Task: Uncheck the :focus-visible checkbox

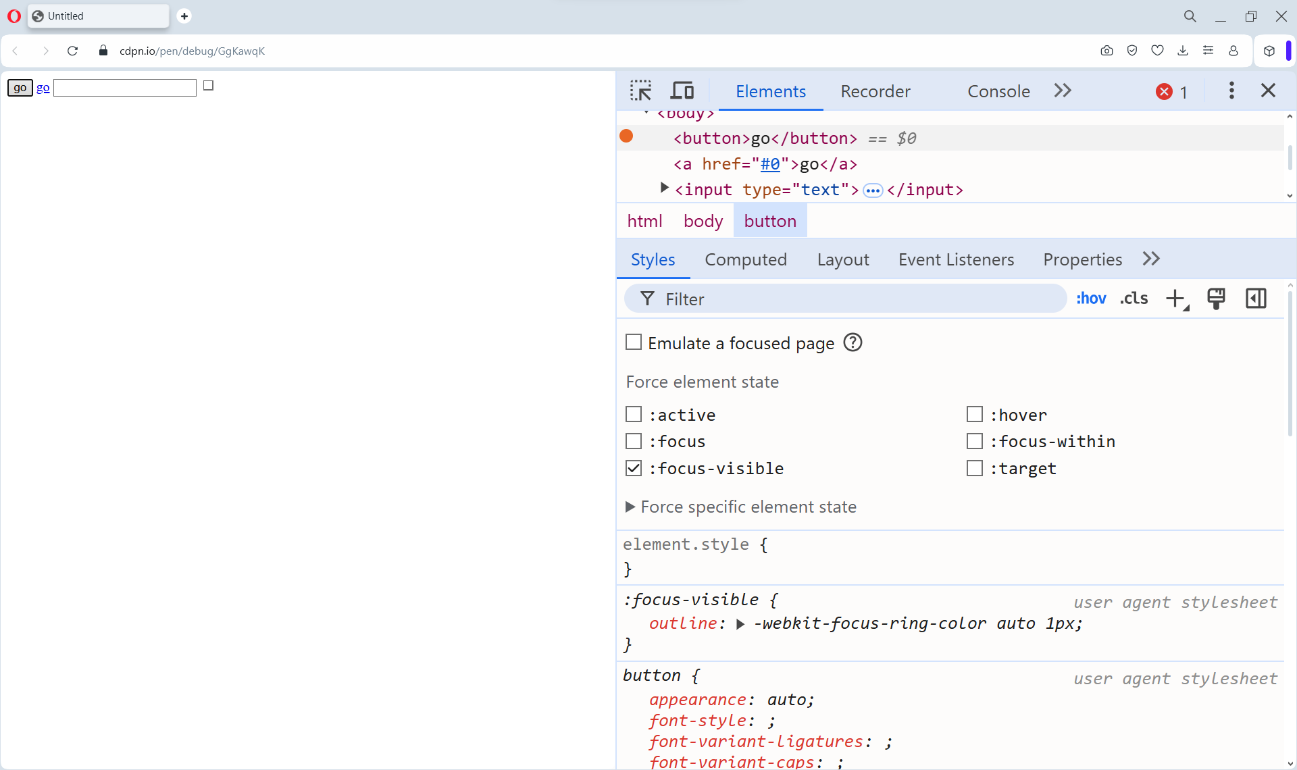Action: pyautogui.click(x=634, y=468)
